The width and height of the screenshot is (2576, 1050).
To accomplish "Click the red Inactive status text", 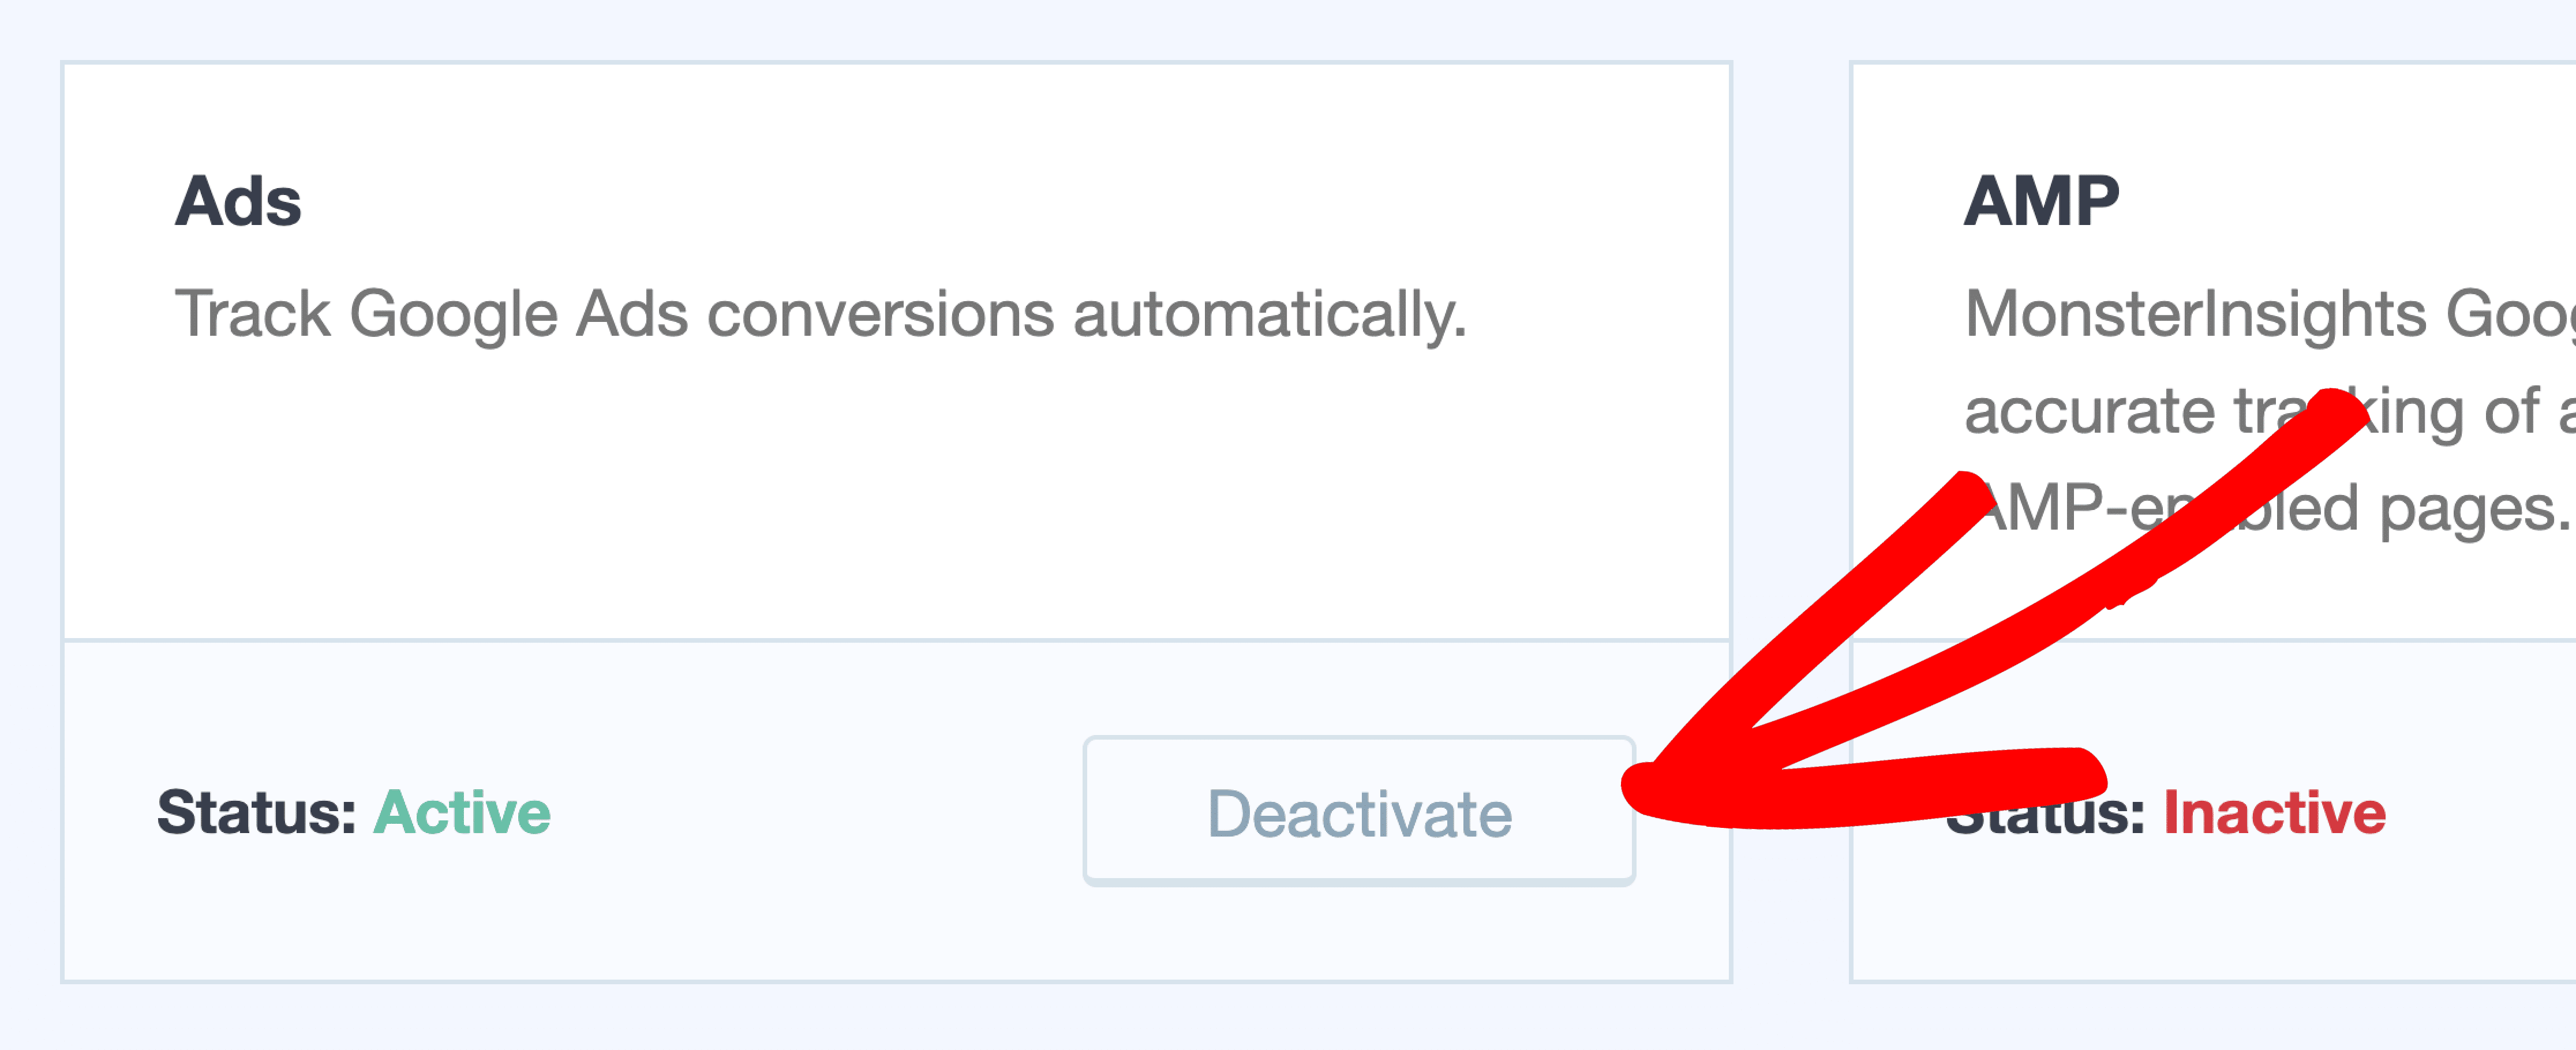I will (2274, 812).
